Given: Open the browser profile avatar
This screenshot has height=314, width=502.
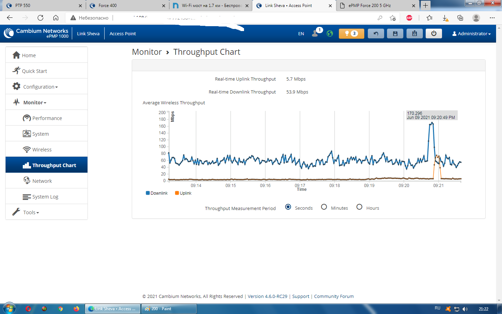Looking at the screenshot, I should click(476, 18).
